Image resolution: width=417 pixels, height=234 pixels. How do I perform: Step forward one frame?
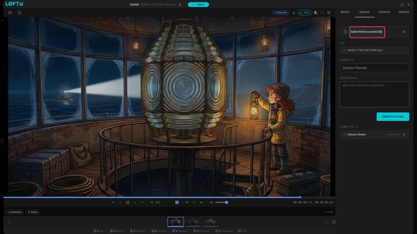[135, 202]
